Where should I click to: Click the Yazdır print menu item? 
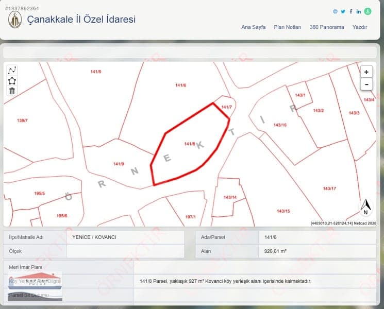(360, 27)
